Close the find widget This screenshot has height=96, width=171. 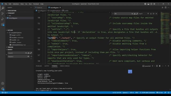coord(156,14)
